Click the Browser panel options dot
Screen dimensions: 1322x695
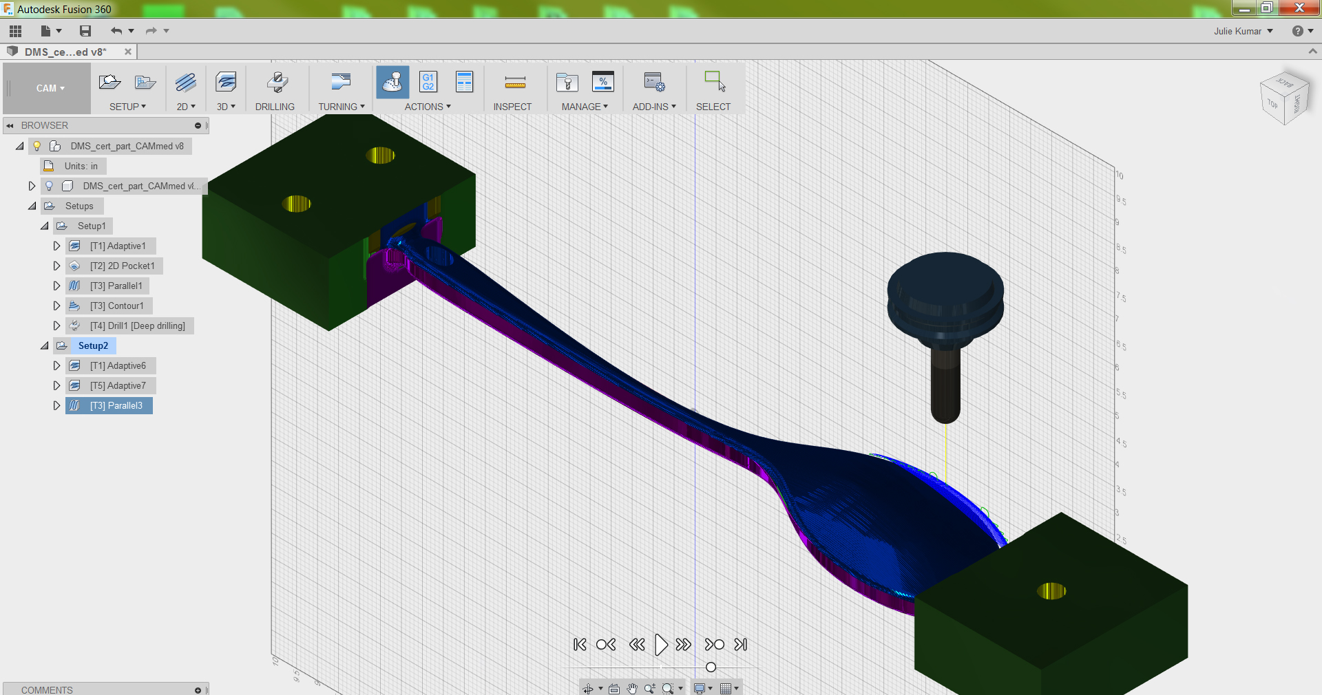tap(198, 125)
